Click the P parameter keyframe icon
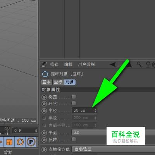Image resolution: width=155 pixels, height=155 pixels. coord(31,142)
